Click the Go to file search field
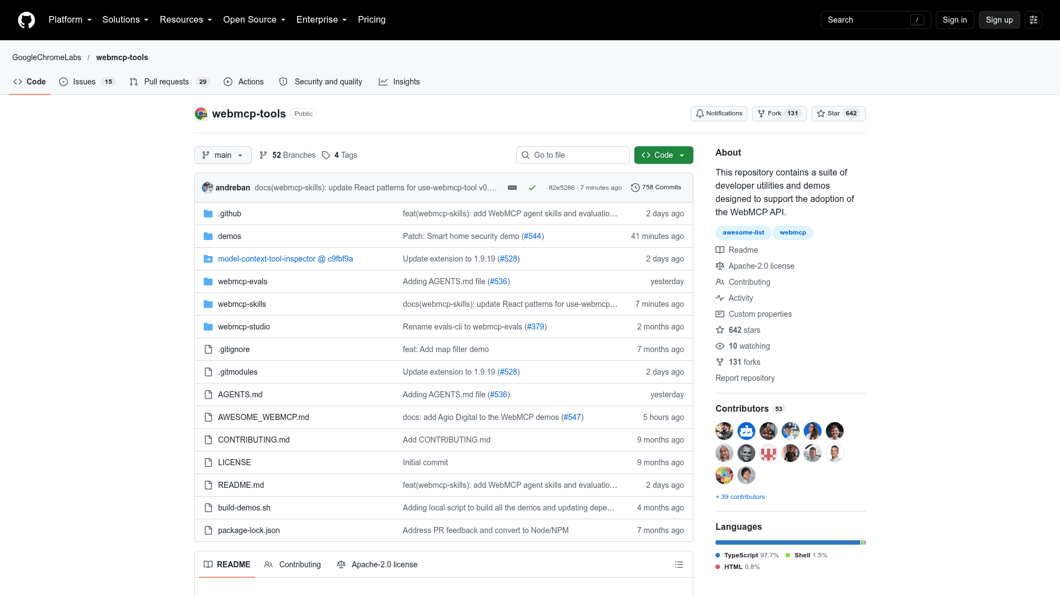The width and height of the screenshot is (1060, 596). tap(573, 155)
